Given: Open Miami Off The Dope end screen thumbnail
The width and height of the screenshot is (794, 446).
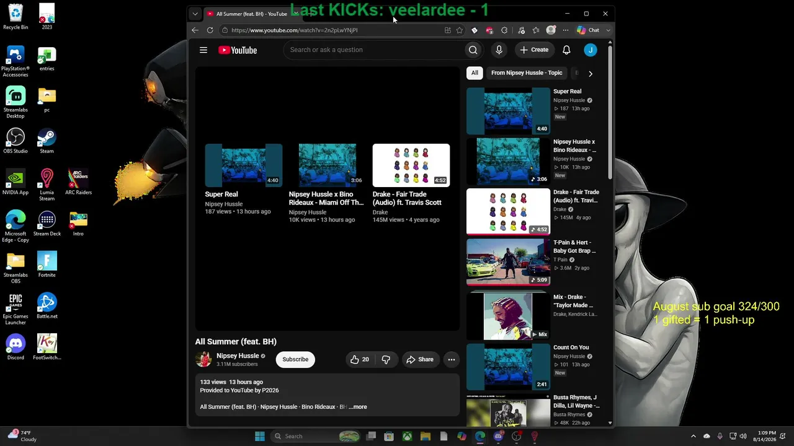Looking at the screenshot, I should [x=328, y=165].
